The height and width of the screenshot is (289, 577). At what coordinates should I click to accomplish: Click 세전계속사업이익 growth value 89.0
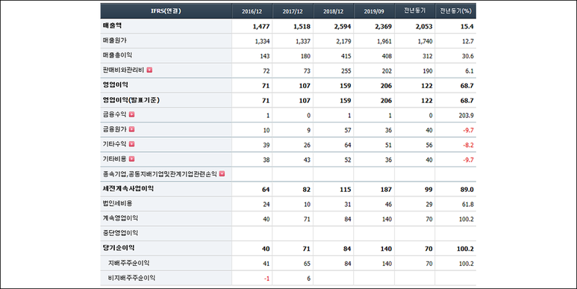point(468,190)
